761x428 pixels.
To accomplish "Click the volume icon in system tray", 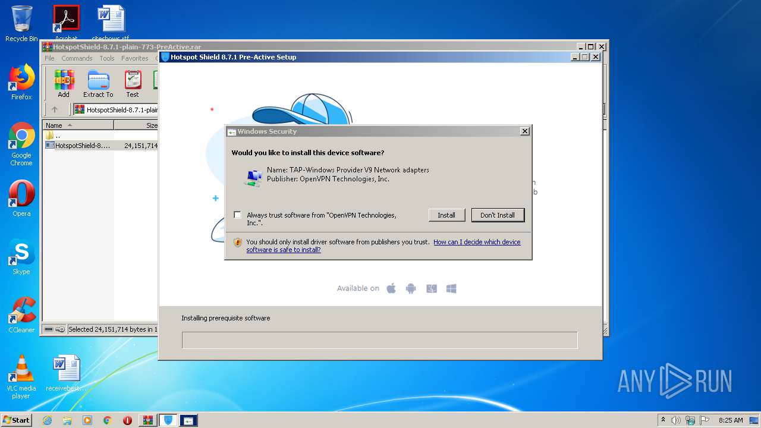I will pyautogui.click(x=676, y=420).
